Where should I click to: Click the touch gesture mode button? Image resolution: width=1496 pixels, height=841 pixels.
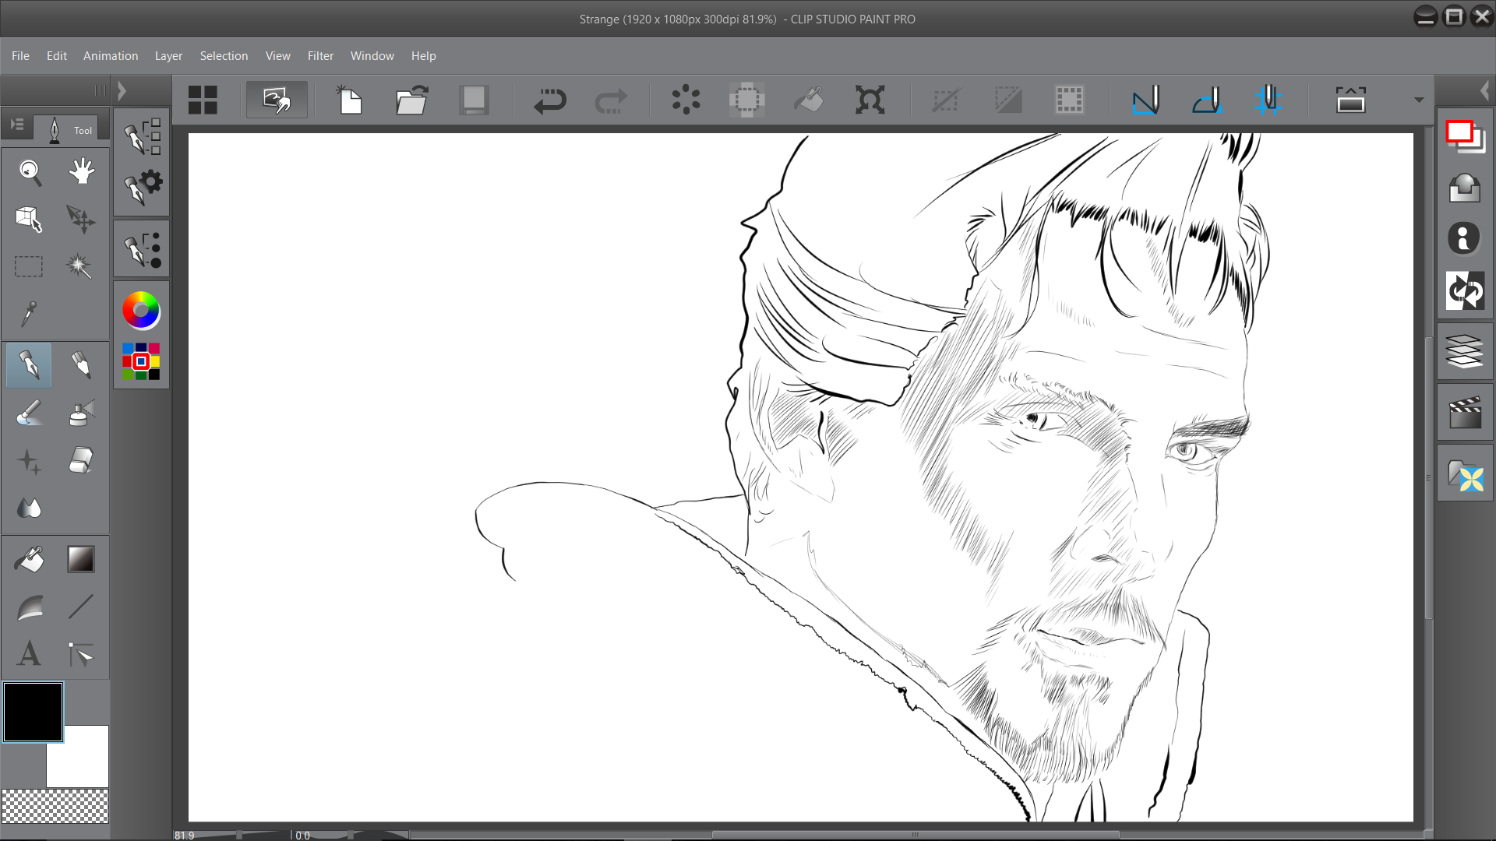tap(277, 100)
